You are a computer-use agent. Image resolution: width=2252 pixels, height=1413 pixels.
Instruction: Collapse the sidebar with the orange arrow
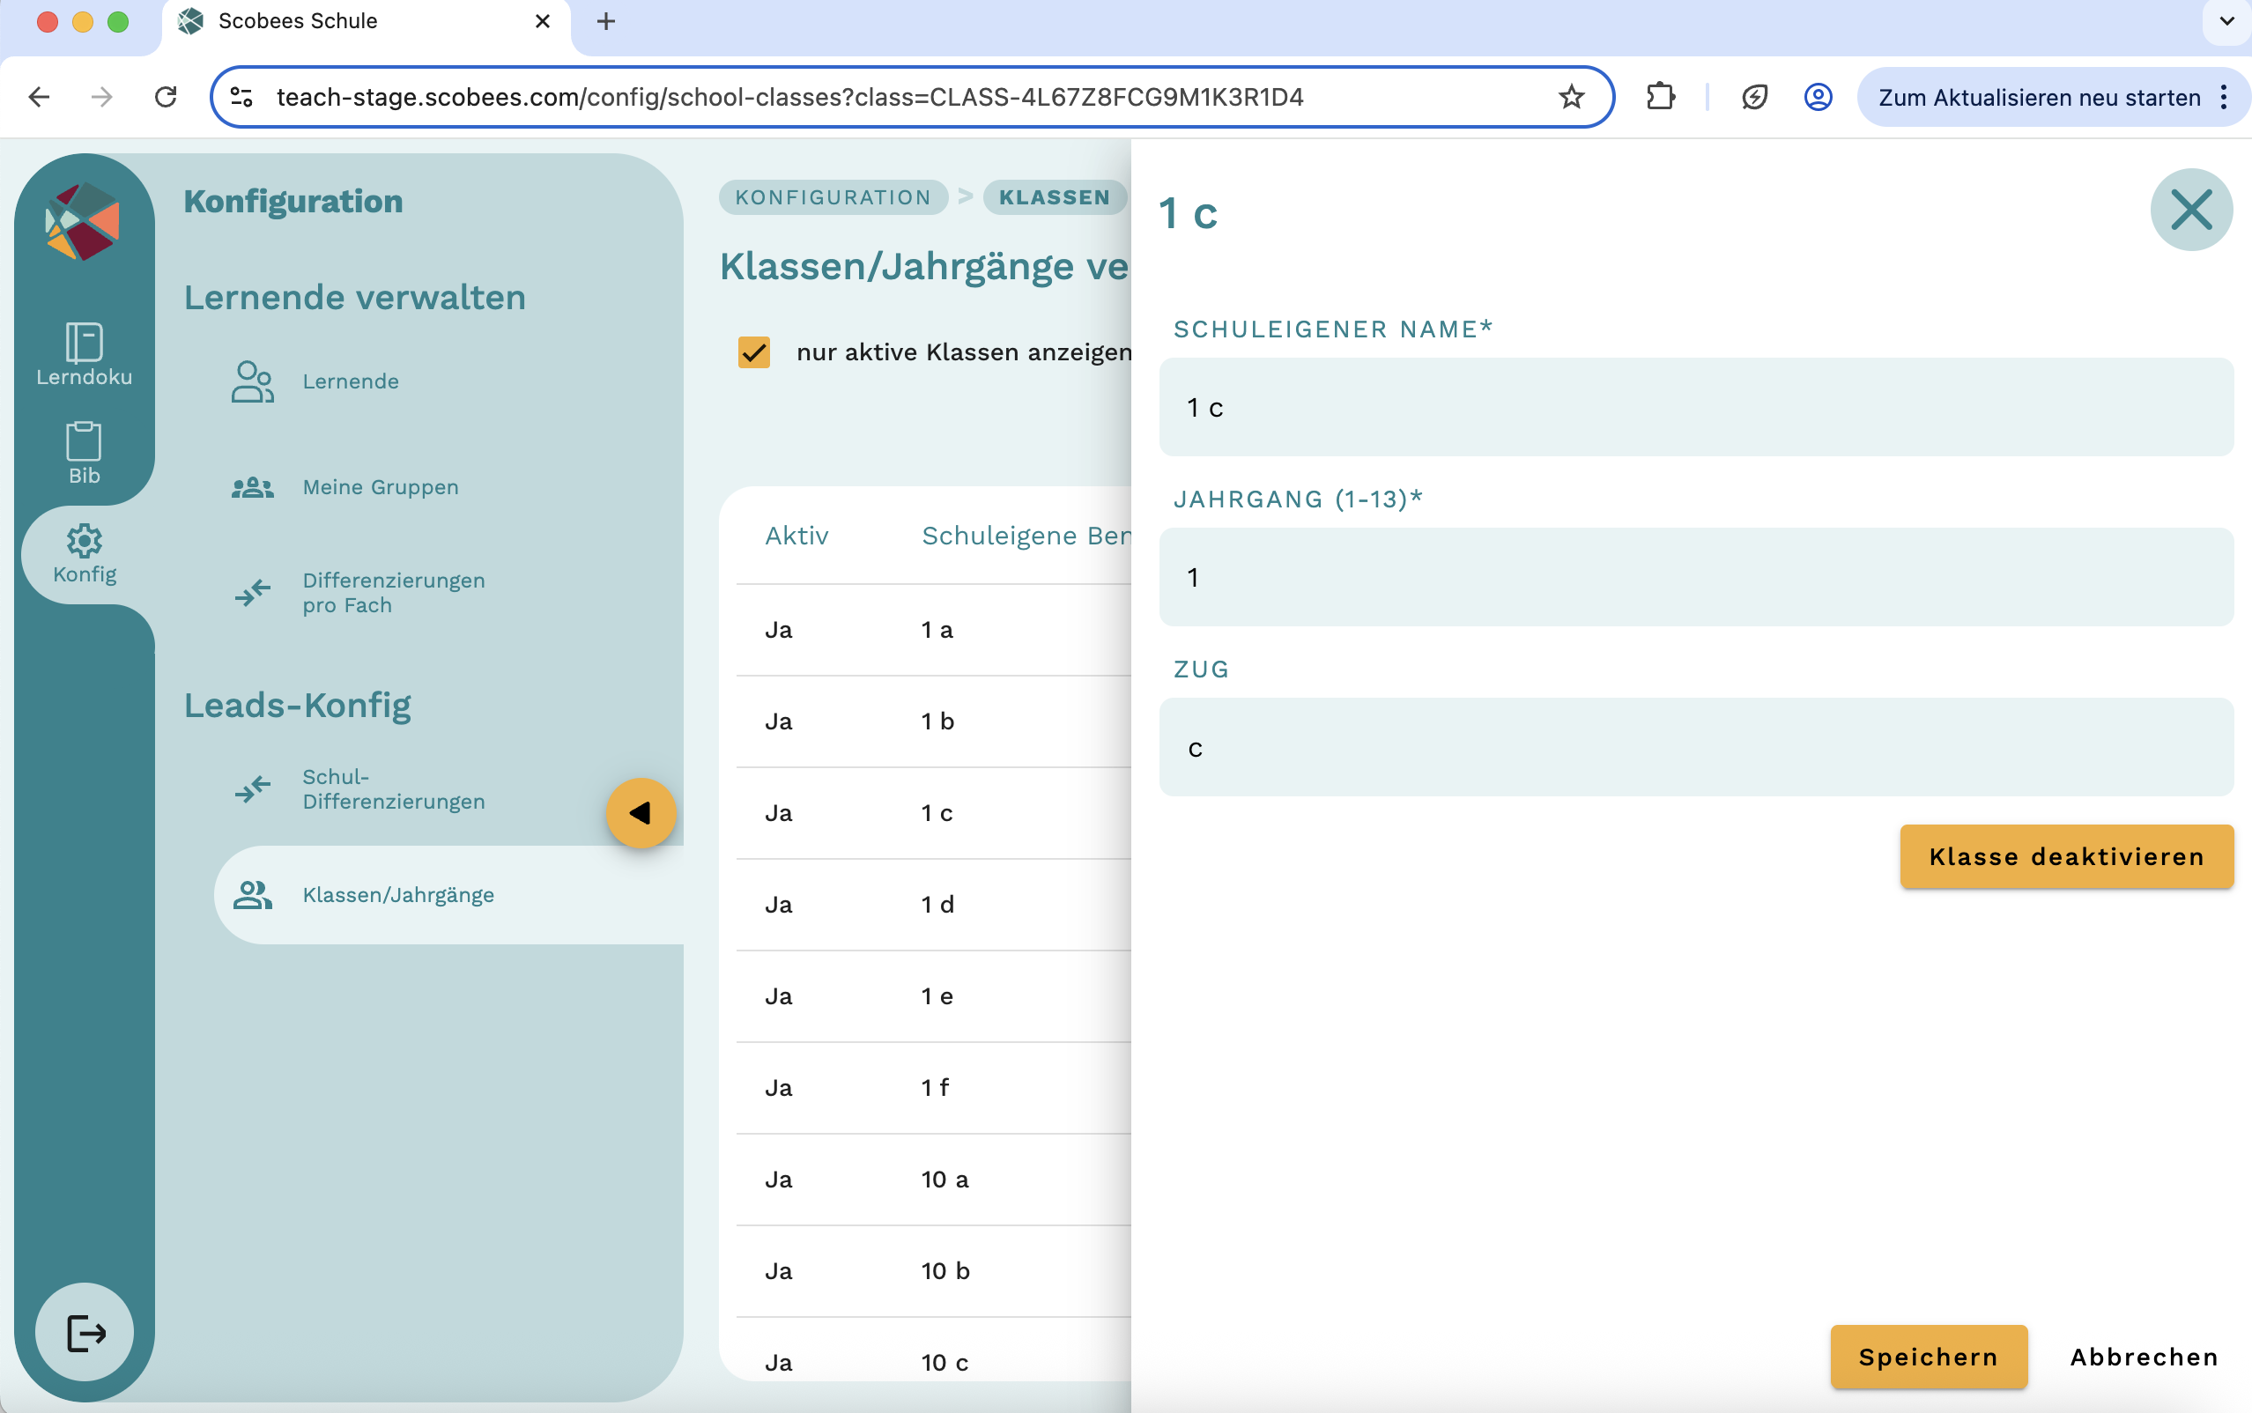(x=640, y=813)
